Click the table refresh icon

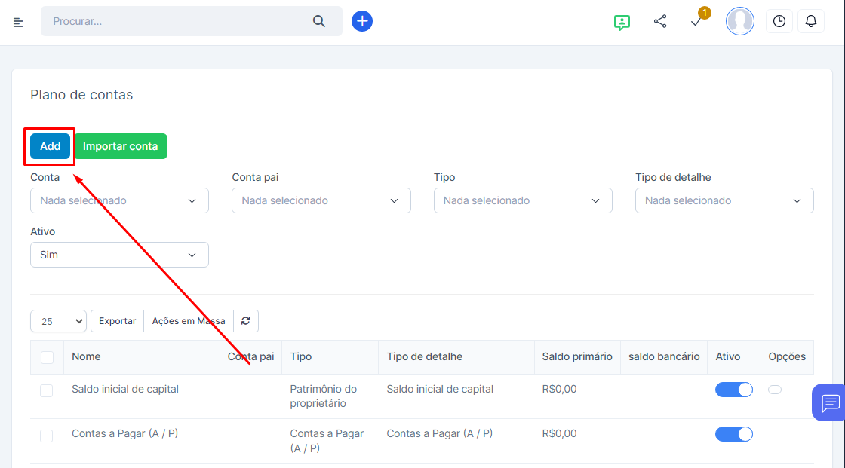(246, 321)
